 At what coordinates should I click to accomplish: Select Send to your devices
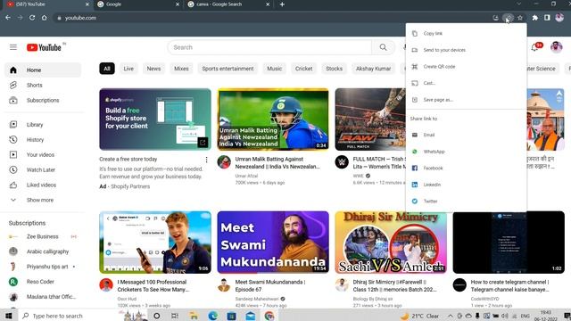(x=466, y=50)
